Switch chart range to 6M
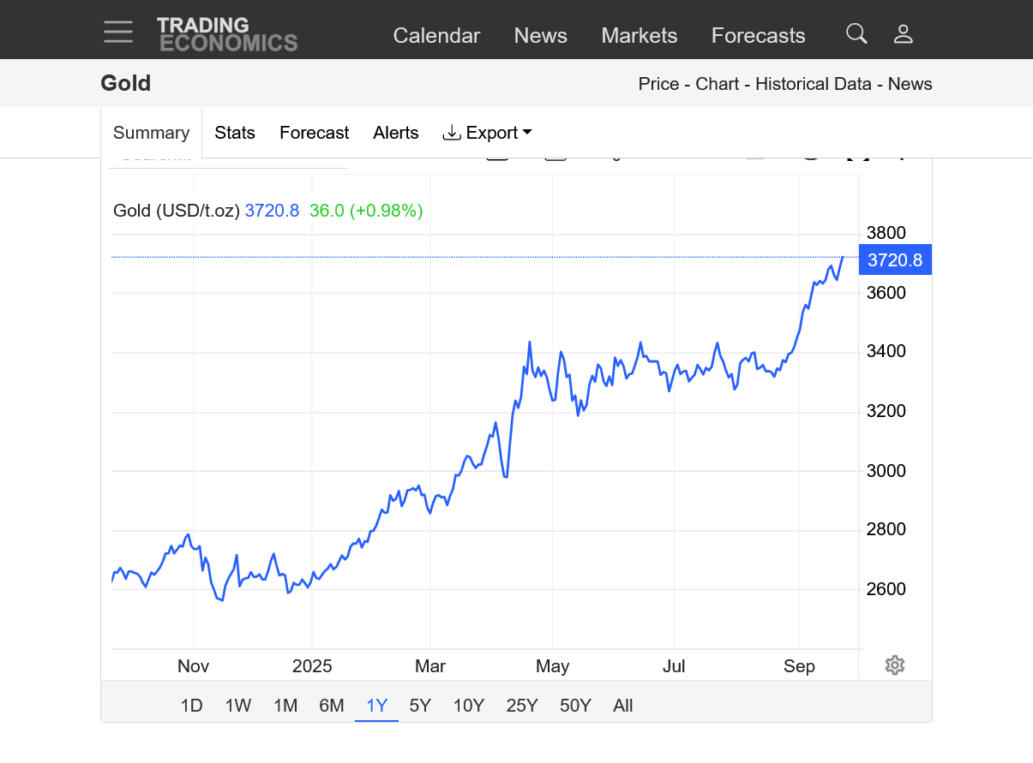This screenshot has height=763, width=1033. click(331, 706)
